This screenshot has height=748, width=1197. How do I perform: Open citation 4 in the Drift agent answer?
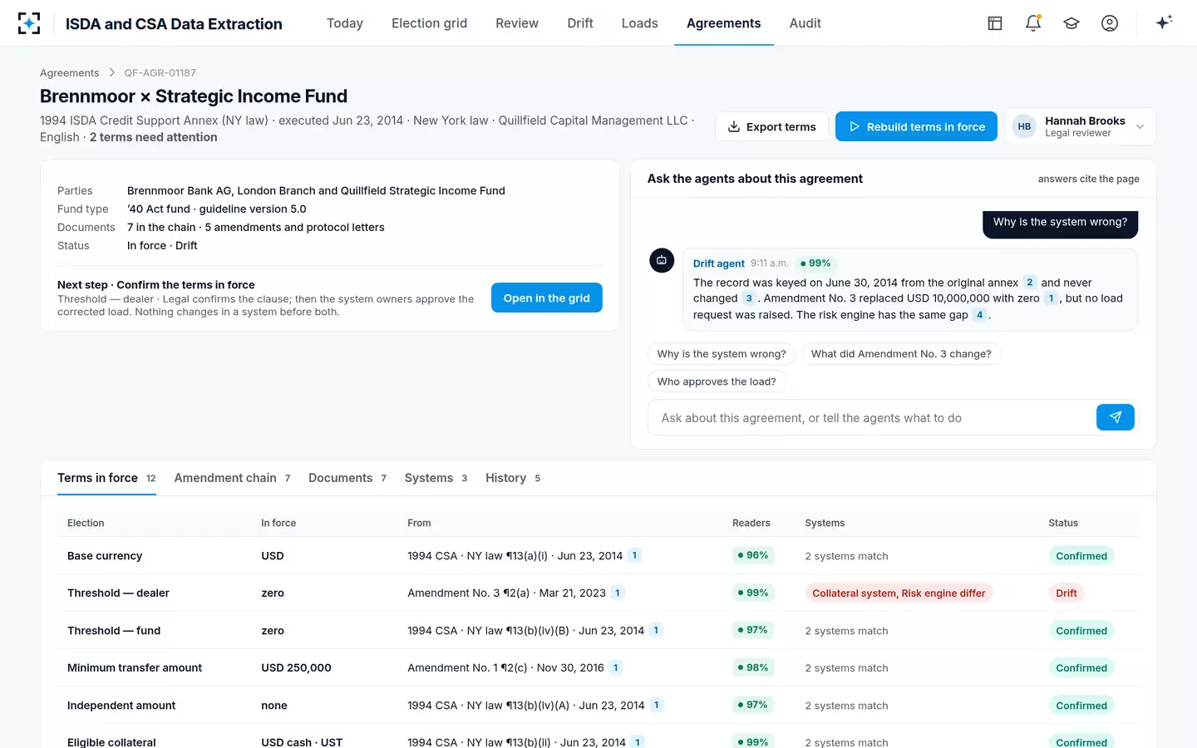pos(979,315)
